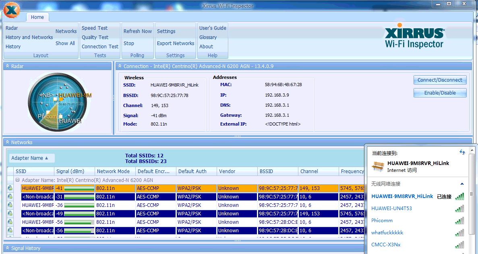This screenshot has height=254, width=478.
Task: Click Export Networks
Action: pos(176,43)
